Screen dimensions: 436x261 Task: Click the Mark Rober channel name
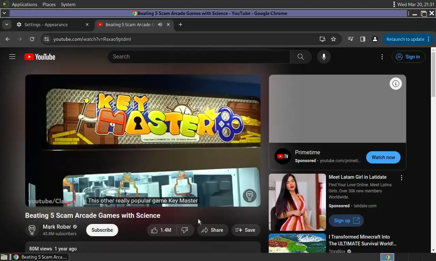[57, 227]
